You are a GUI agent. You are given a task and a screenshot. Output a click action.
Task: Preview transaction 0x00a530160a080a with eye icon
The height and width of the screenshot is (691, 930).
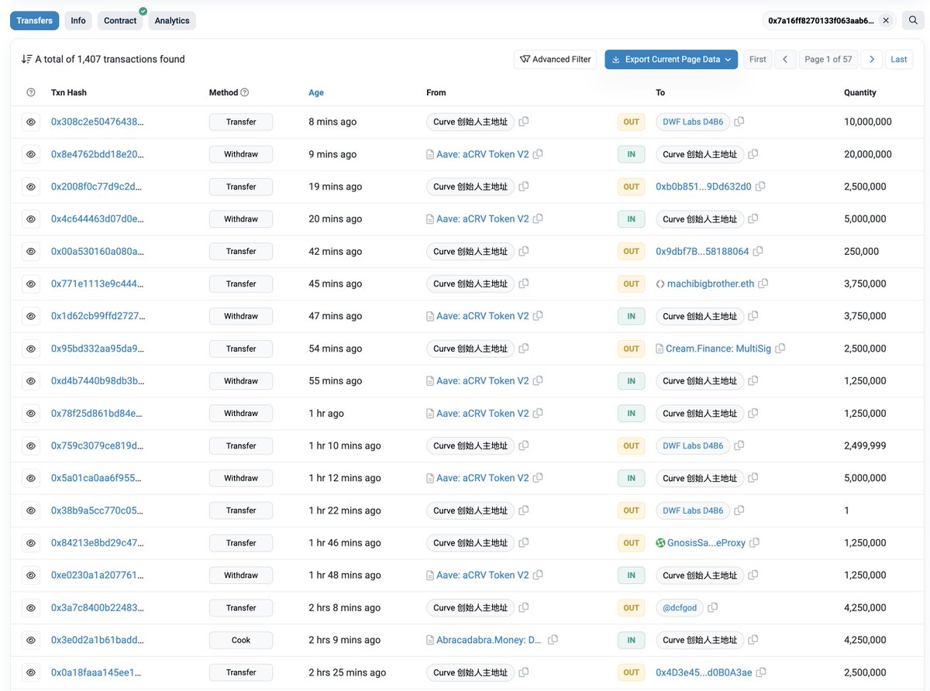point(31,251)
